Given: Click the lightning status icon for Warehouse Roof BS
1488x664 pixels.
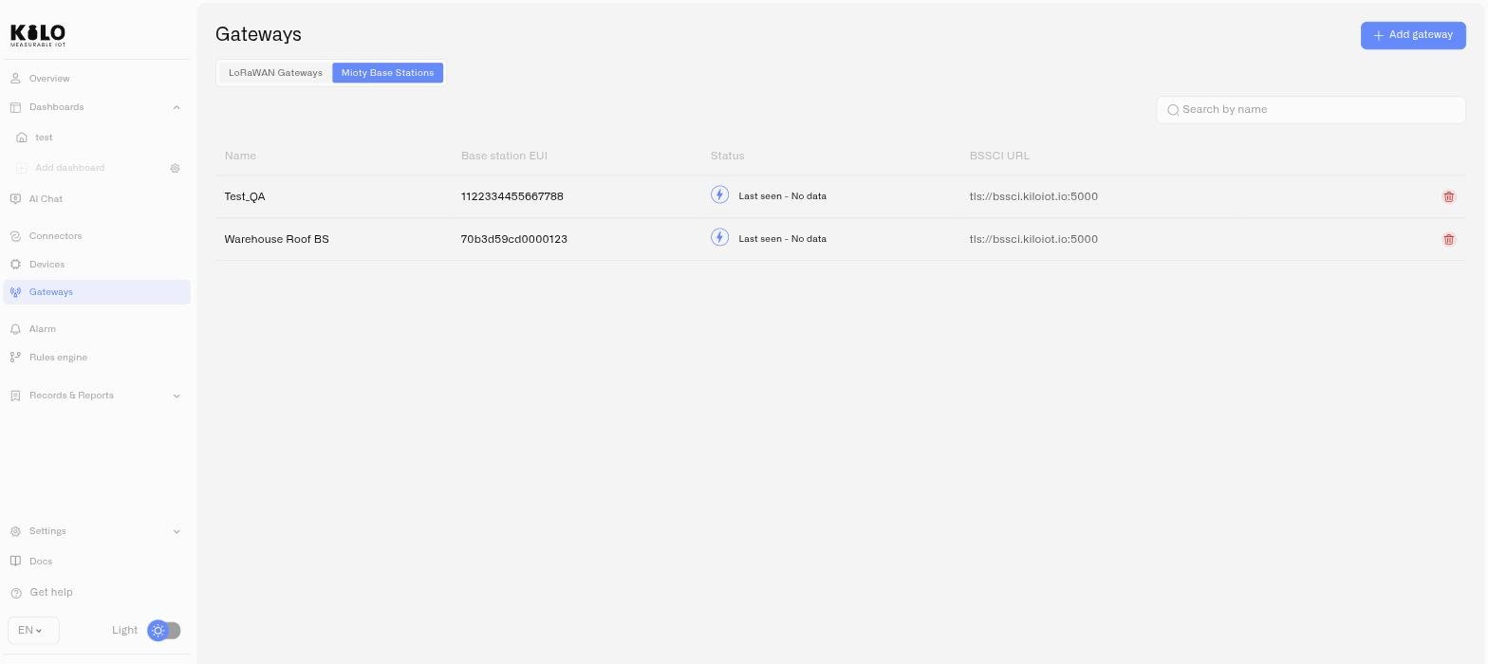Looking at the screenshot, I should point(719,237).
